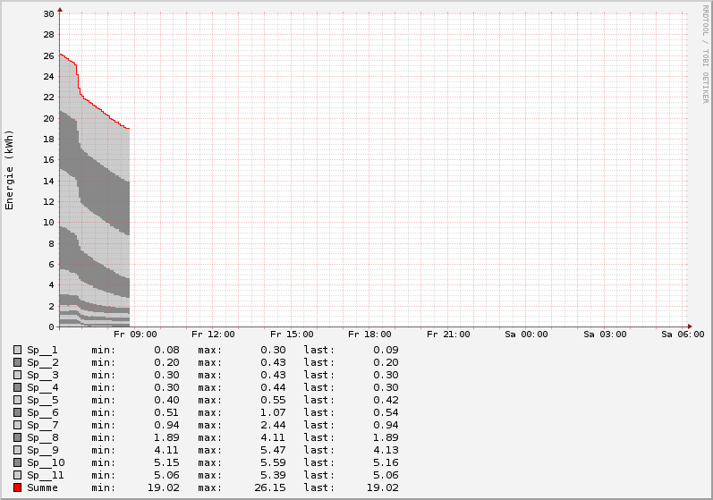Select the Sp__3 legend label
Screen dimensions: 713x500
pyautogui.click(x=42, y=375)
